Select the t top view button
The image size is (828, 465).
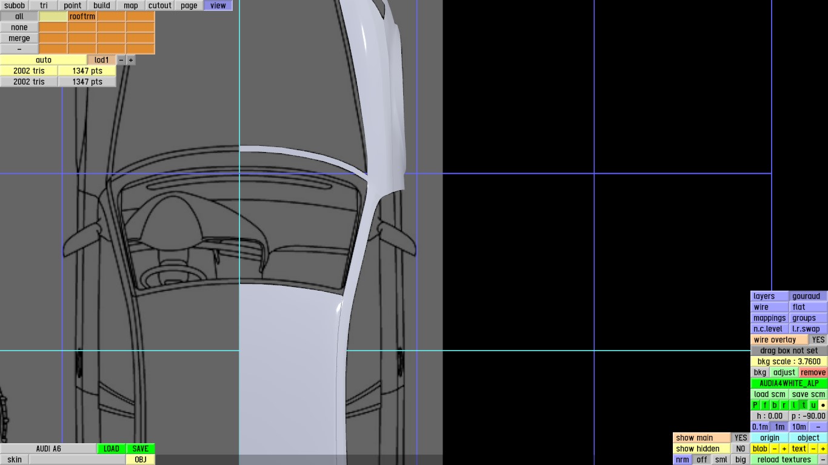tap(804, 405)
